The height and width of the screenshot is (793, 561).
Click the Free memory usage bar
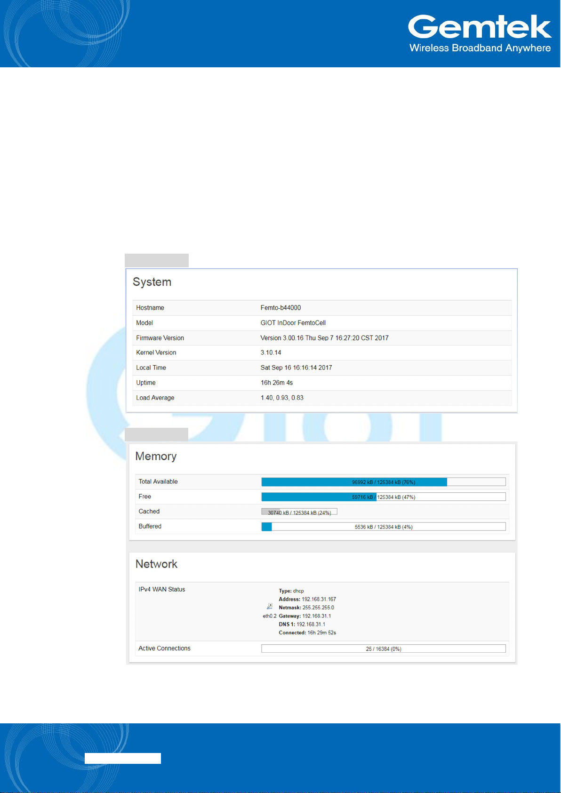pyautogui.click(x=384, y=497)
